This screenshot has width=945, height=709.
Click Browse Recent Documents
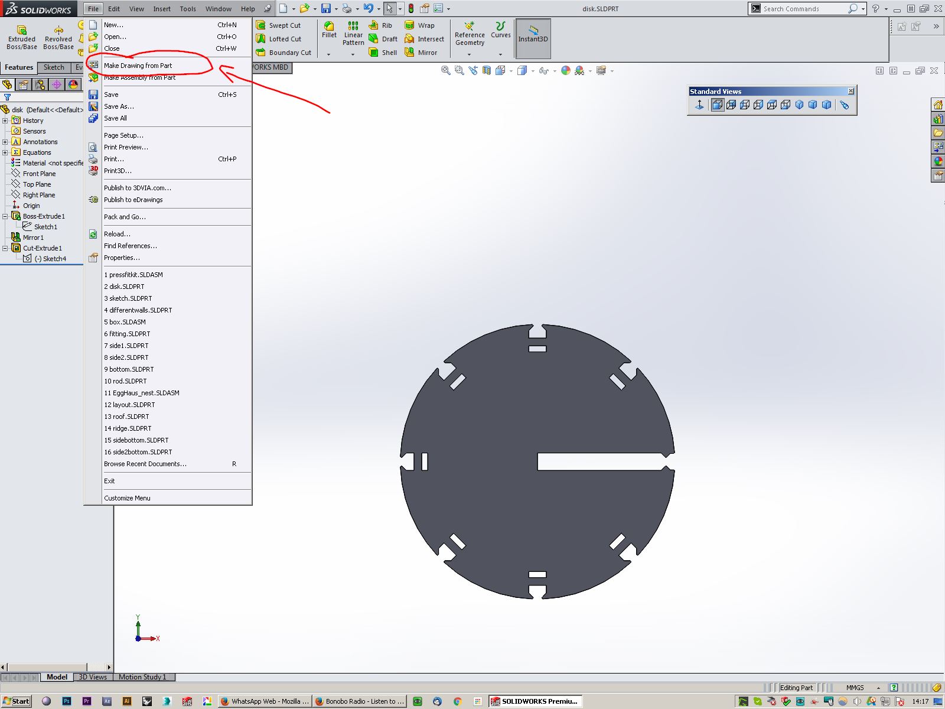(168, 464)
